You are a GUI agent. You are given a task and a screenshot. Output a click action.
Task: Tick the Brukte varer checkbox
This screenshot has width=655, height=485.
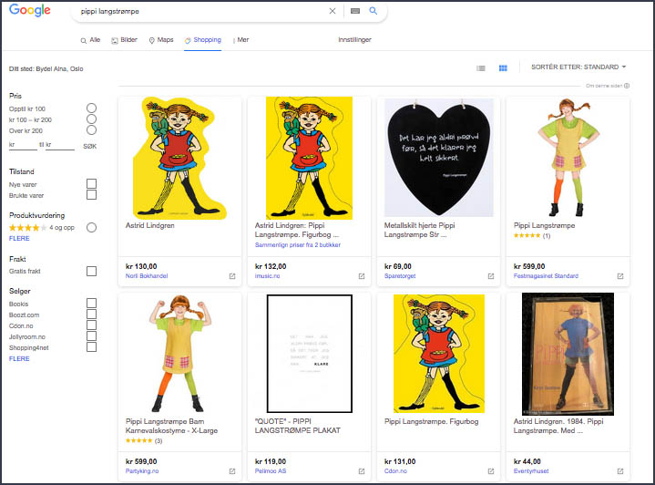[x=91, y=195]
